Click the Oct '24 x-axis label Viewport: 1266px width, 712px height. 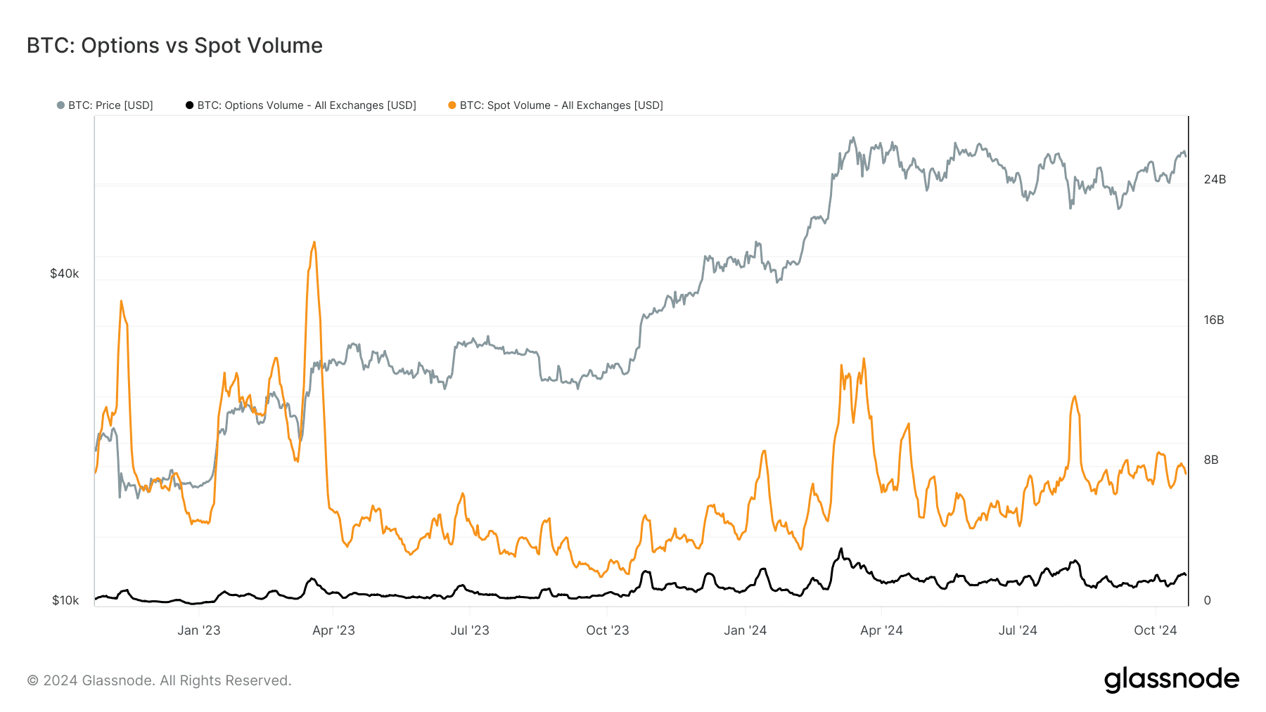[x=1156, y=630]
